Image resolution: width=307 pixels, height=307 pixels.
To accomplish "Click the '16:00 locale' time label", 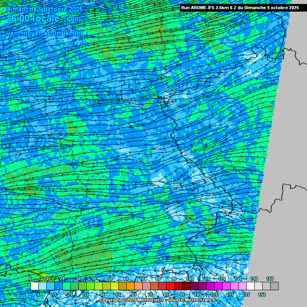I will click(33, 19).
